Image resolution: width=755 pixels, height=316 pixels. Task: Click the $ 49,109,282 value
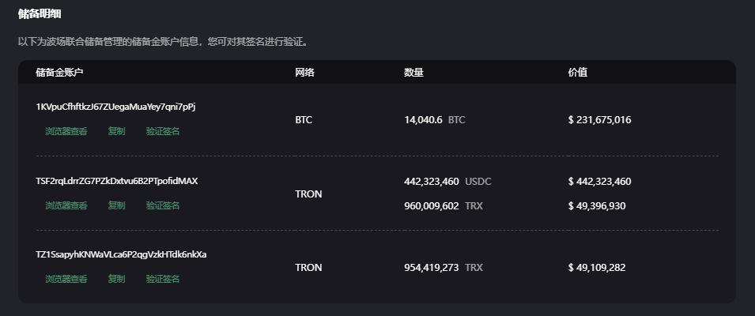click(x=597, y=268)
